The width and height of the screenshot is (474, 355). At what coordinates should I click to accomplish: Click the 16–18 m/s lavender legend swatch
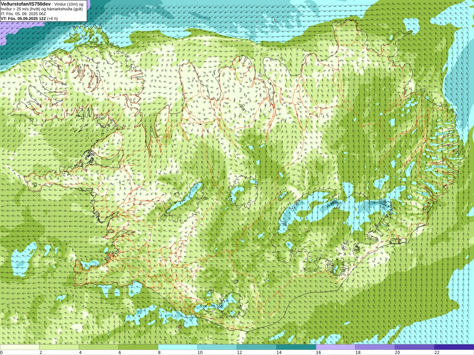point(336,347)
